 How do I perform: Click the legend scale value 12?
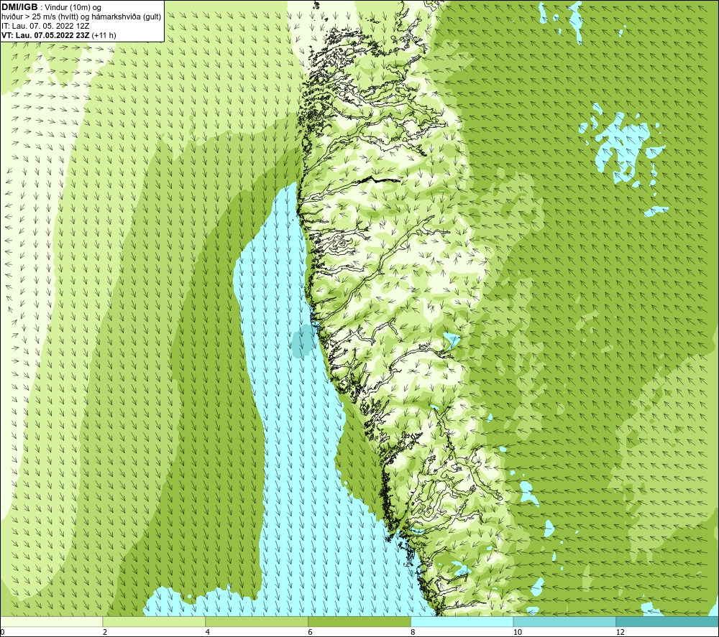[x=620, y=632]
